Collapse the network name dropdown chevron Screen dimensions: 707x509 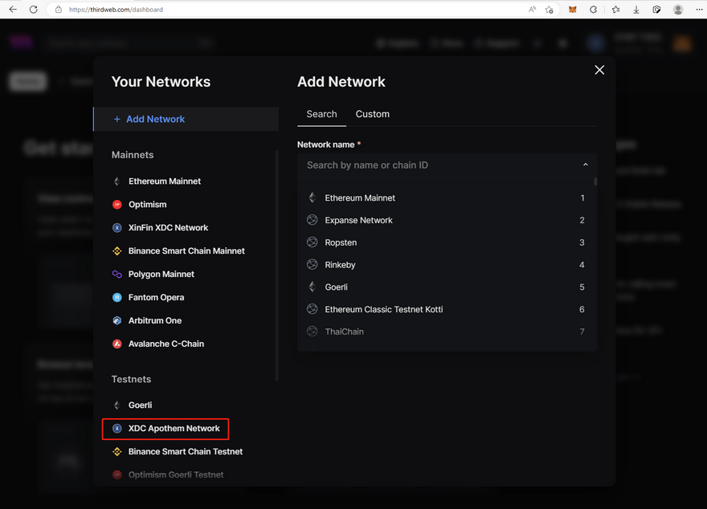click(585, 165)
